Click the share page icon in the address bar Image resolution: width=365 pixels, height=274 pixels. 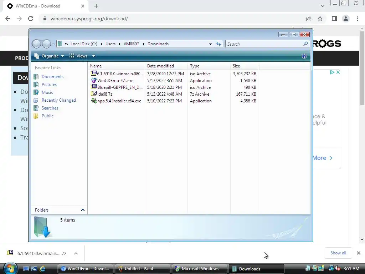tap(309, 19)
